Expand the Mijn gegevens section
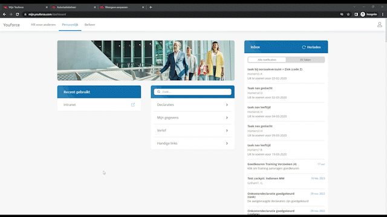The image size is (387, 217). click(192, 118)
